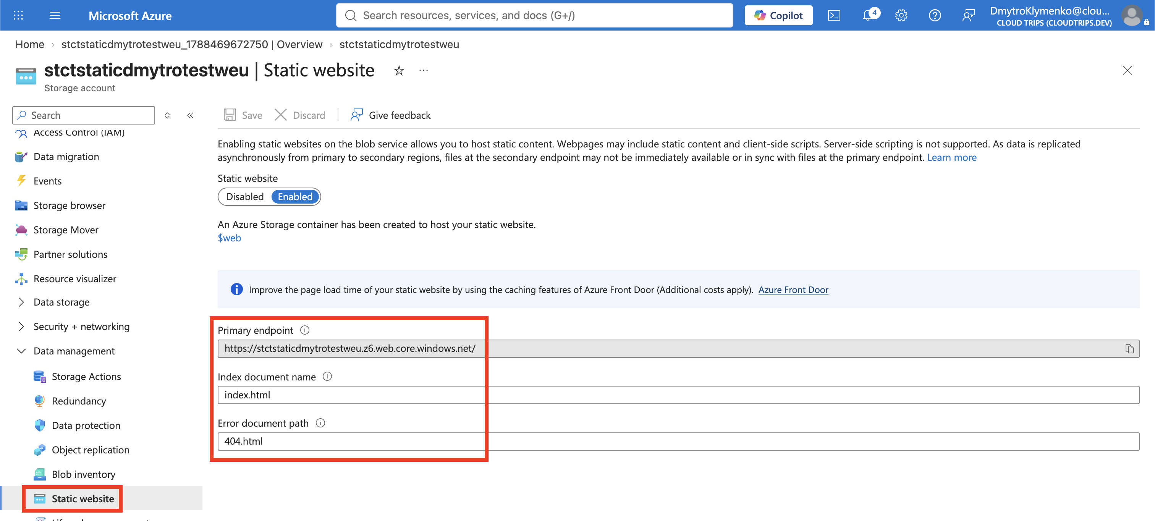Select Enabled for Static website

click(x=295, y=197)
